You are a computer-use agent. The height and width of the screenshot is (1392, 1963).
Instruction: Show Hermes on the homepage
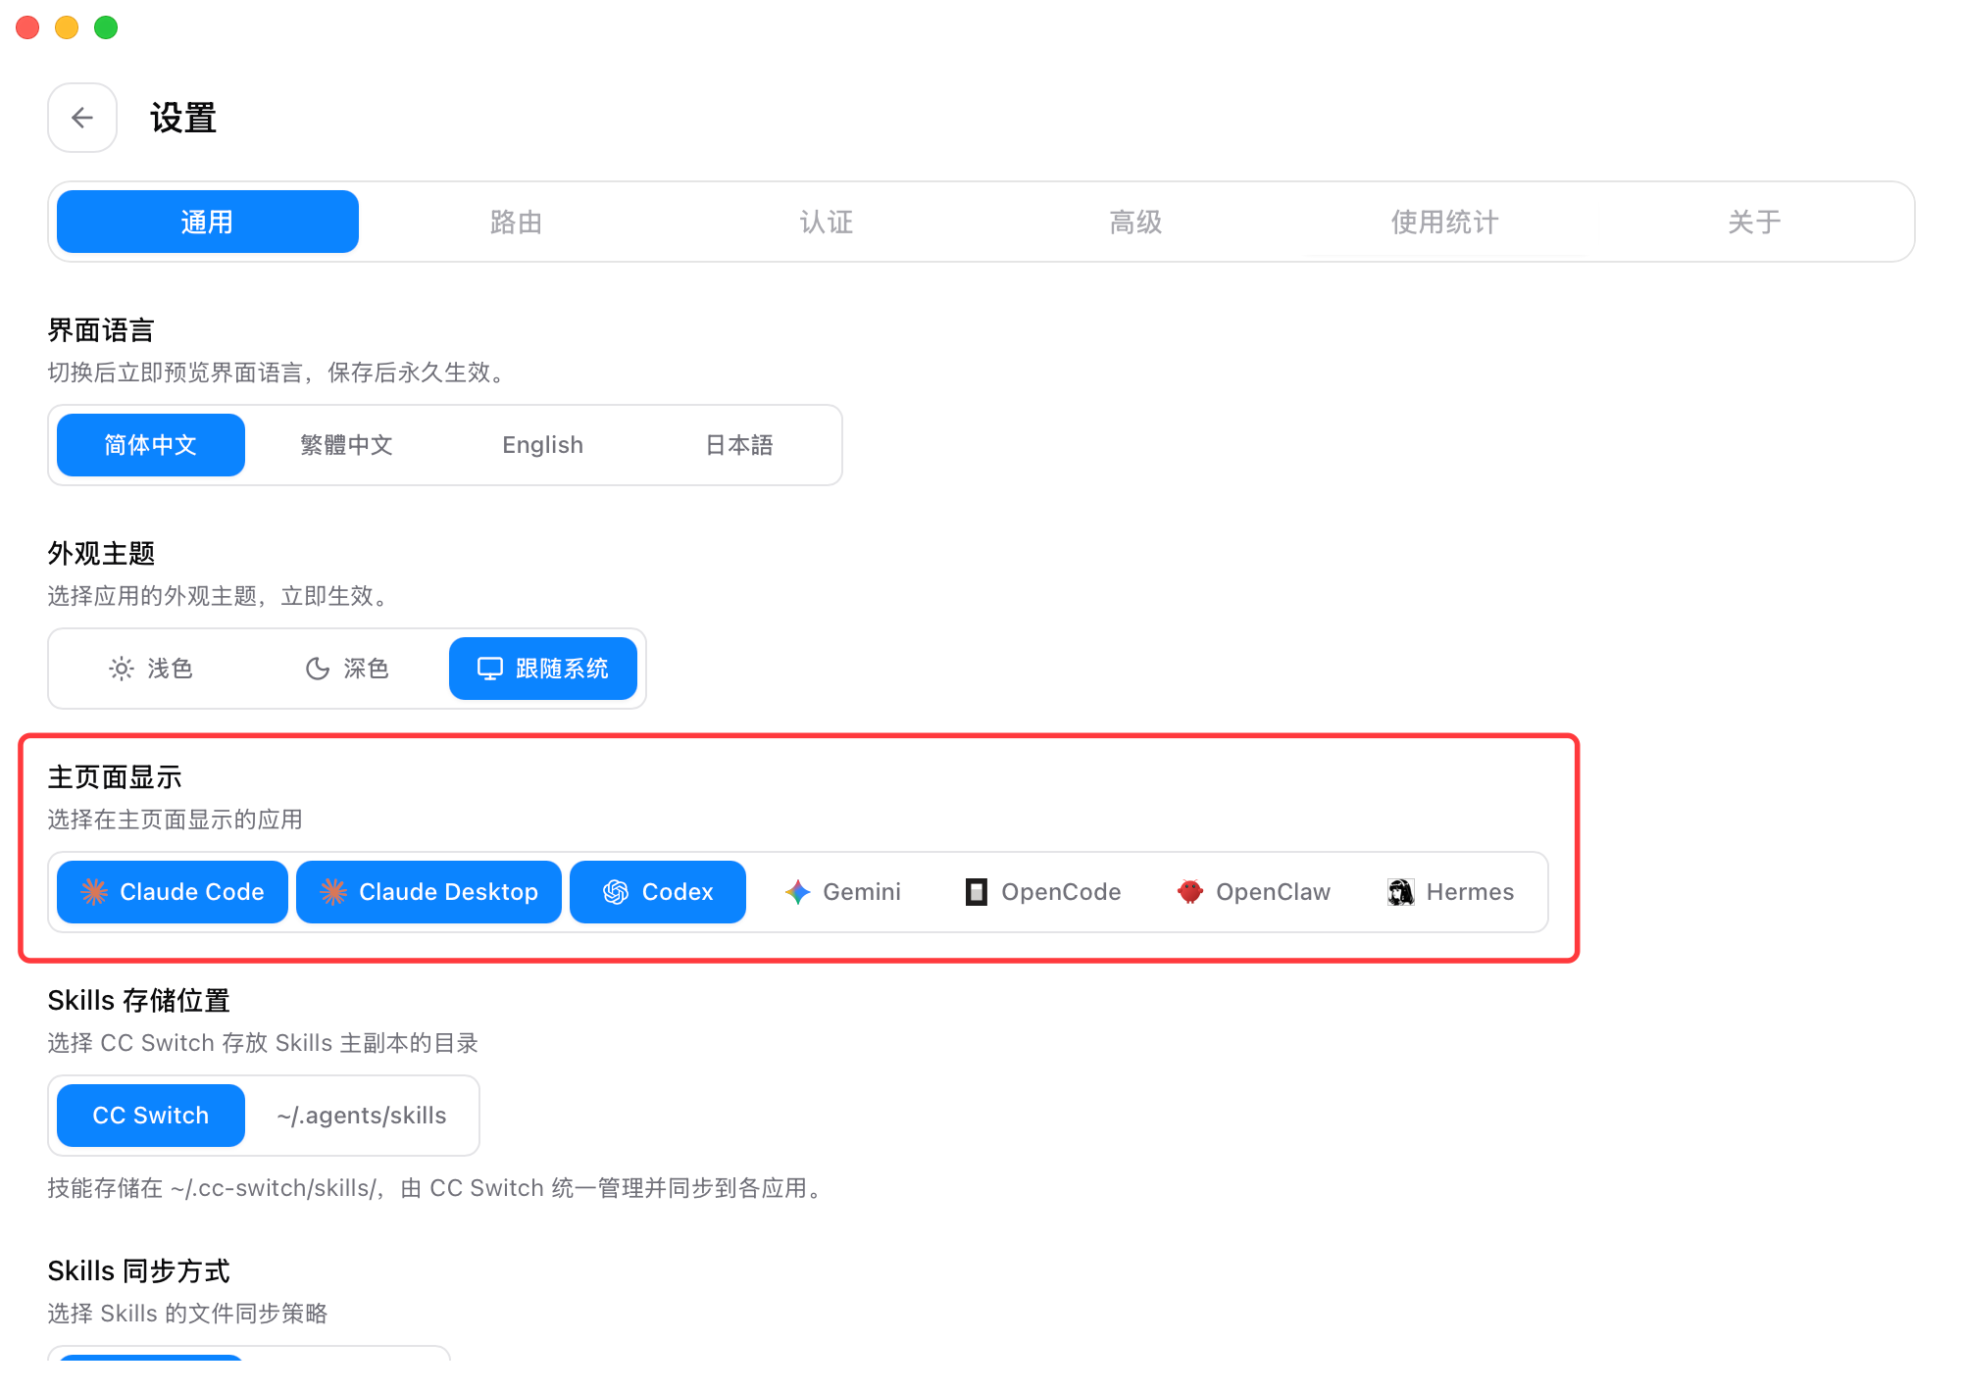tap(1450, 892)
